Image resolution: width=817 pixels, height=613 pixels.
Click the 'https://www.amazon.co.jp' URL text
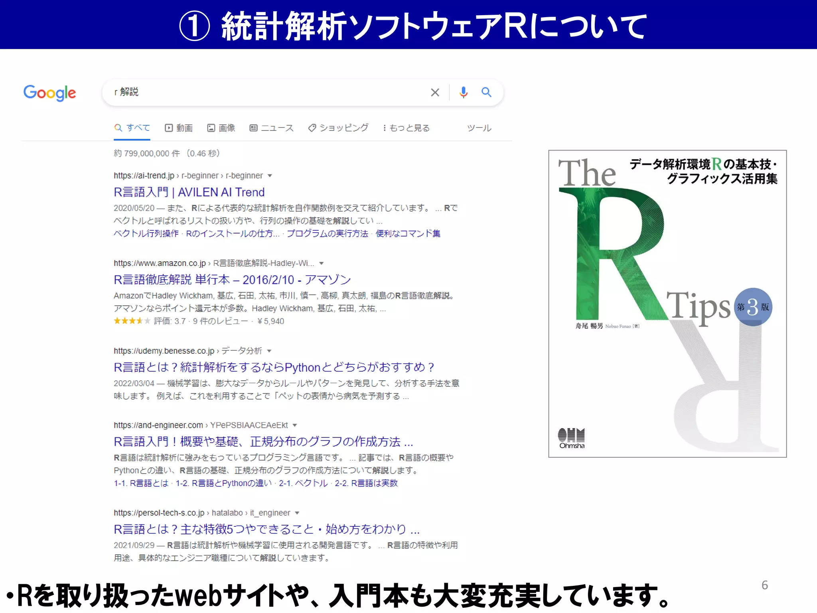click(x=160, y=263)
